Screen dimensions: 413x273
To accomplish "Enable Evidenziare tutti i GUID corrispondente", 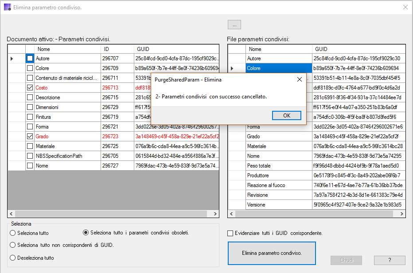I will (x=230, y=233).
